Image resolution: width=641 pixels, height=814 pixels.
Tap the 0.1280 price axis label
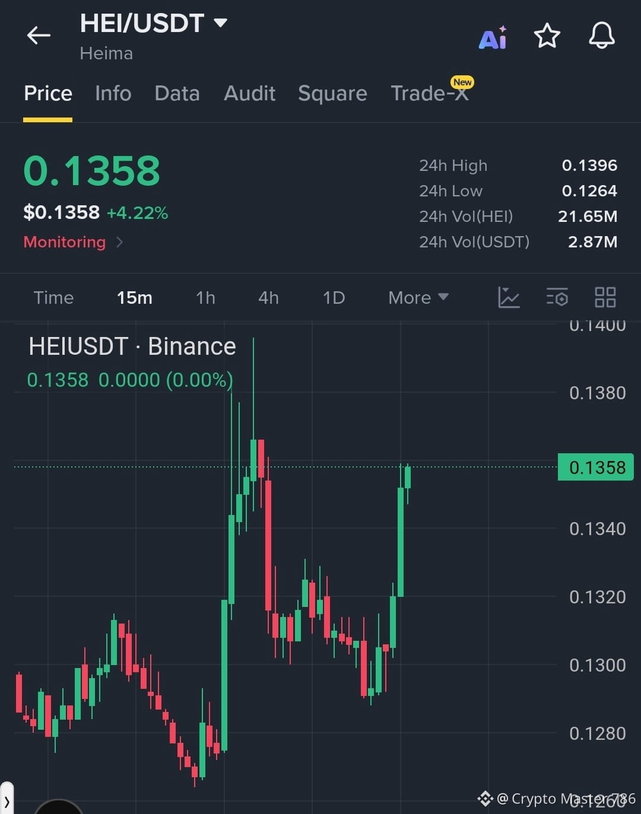pyautogui.click(x=597, y=733)
